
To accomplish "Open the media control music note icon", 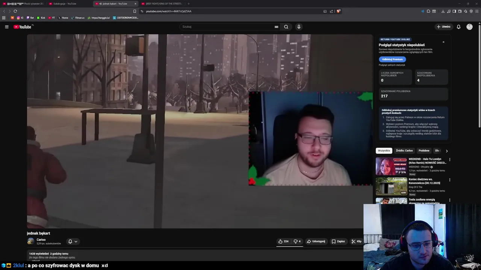I will pyautogui.click(x=449, y=11).
